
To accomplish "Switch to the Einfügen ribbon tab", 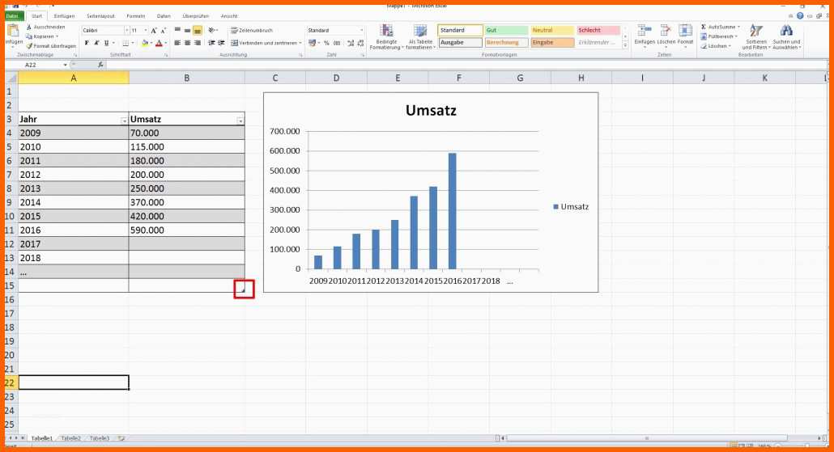I will [x=64, y=16].
